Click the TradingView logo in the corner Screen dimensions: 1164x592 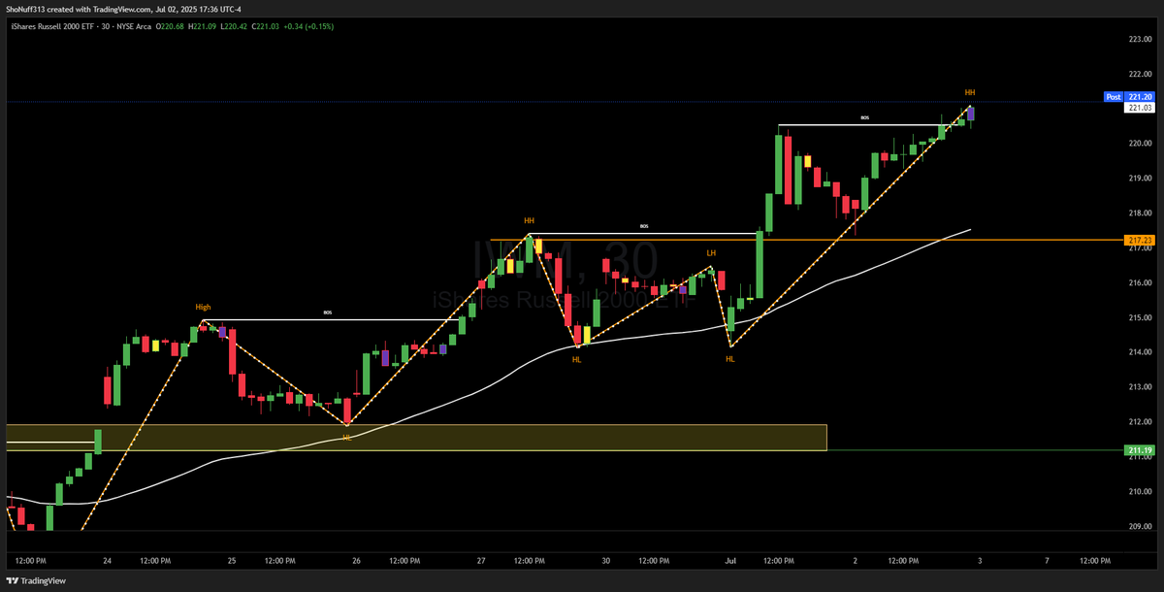38,580
